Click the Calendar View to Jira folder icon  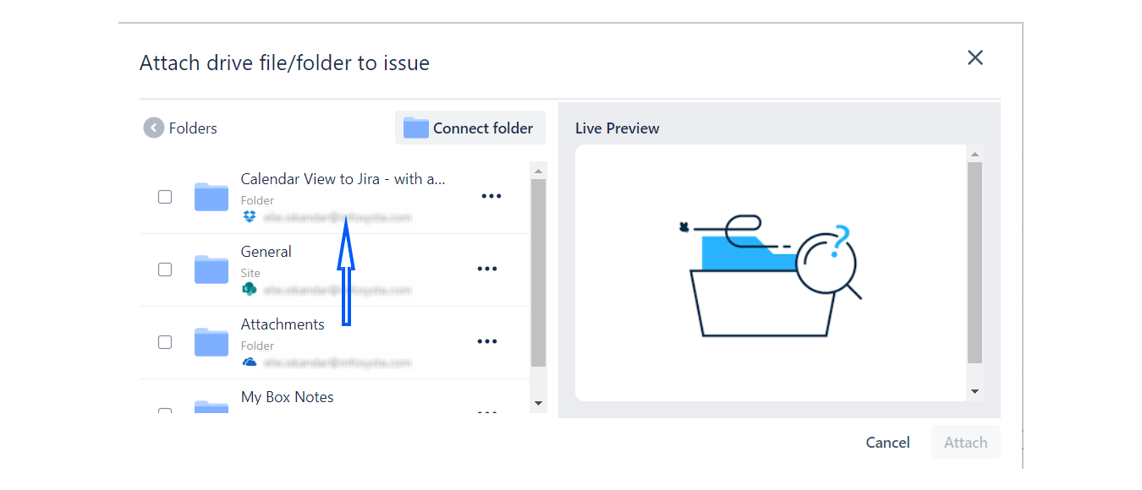point(211,197)
